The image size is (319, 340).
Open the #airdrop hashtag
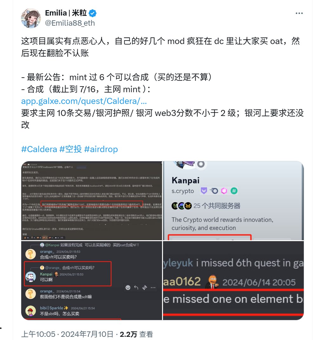pyautogui.click(x=101, y=149)
